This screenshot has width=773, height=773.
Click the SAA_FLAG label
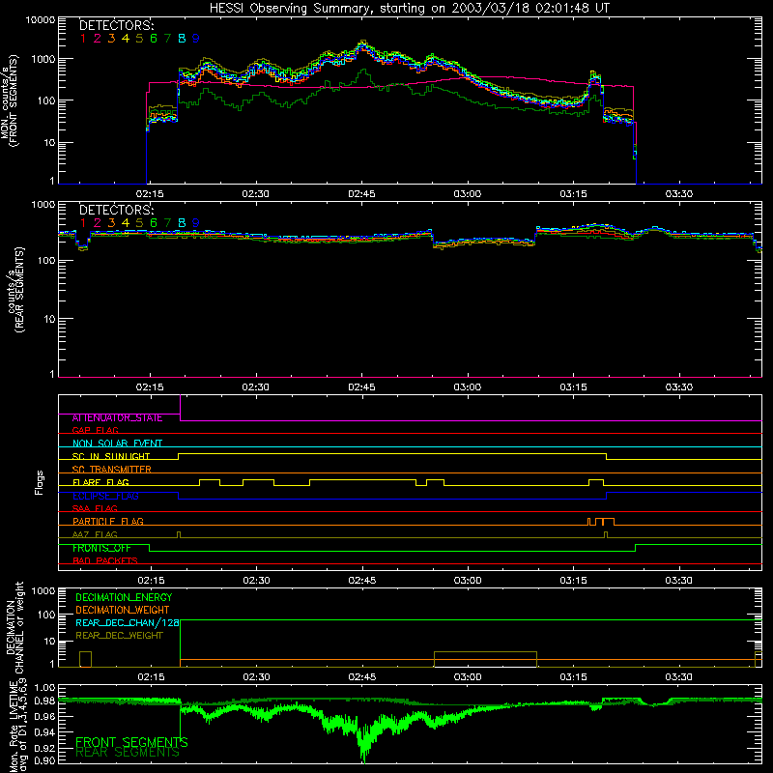pyautogui.click(x=95, y=508)
